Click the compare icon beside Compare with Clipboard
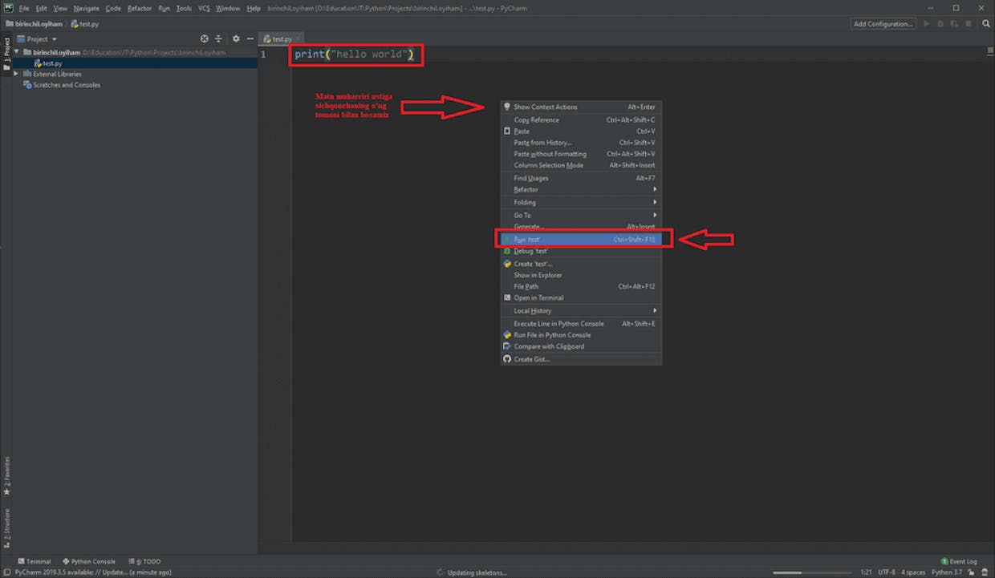This screenshot has height=578, width=995. pos(507,346)
